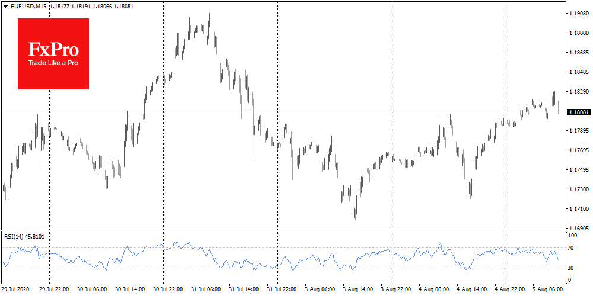Click the 1.19080 price axis label
This screenshot has height=296, width=593.
(578, 13)
